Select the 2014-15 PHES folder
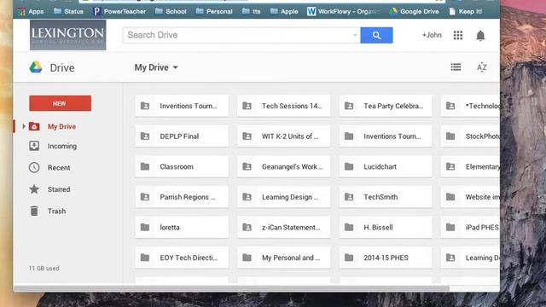The width and height of the screenshot is (546, 307). click(386, 258)
